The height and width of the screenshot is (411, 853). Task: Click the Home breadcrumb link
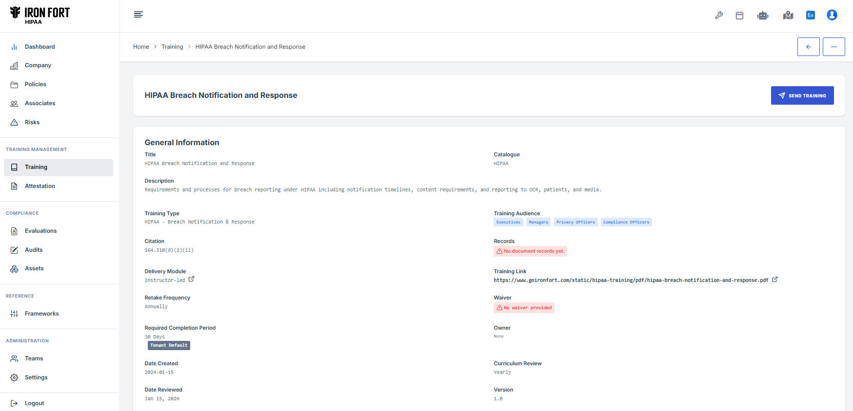pyautogui.click(x=141, y=47)
